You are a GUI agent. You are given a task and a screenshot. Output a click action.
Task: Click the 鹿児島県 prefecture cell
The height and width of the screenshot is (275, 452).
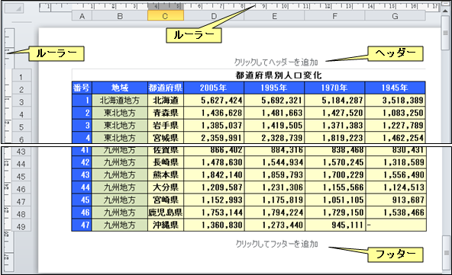(x=166, y=213)
